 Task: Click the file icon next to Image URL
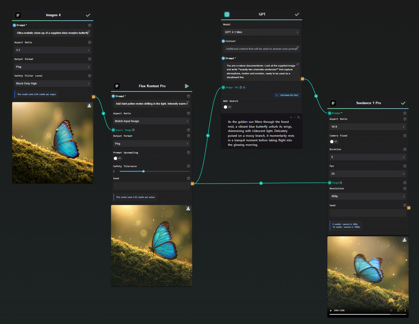pos(240,87)
